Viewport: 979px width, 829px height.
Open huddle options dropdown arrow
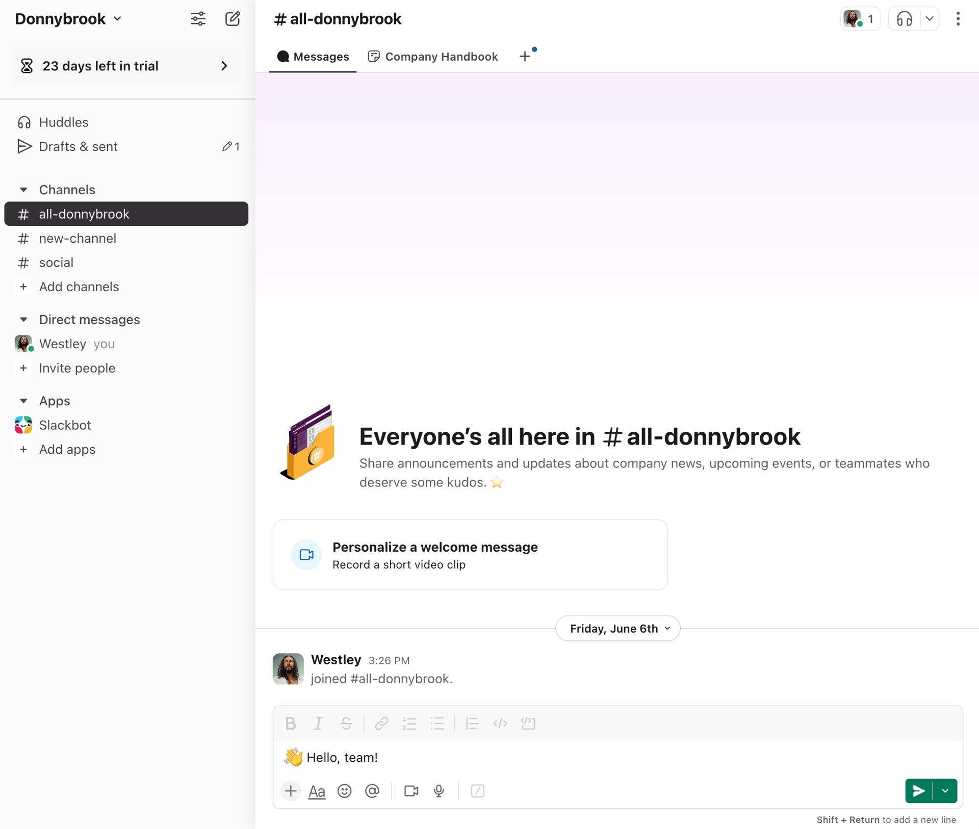930,19
